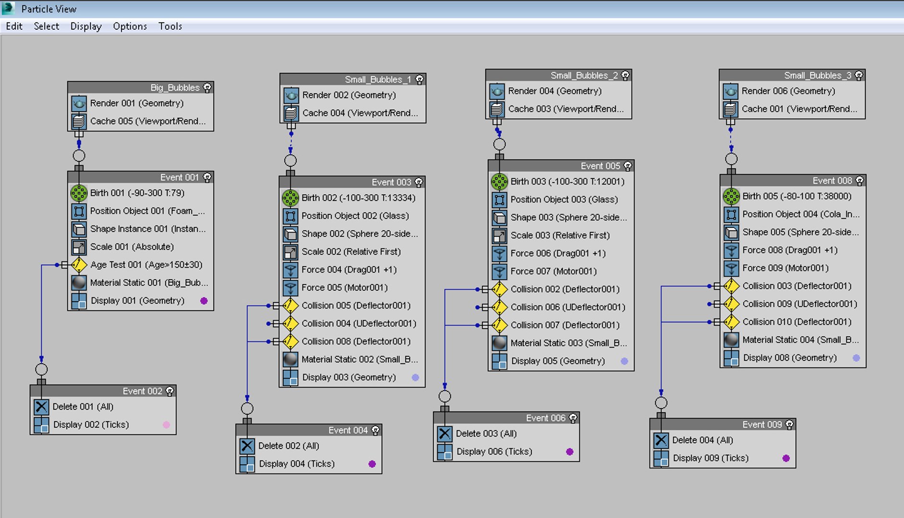Screen dimensions: 904x518
Task: Open the Display menu
Action: pyautogui.click(x=86, y=26)
